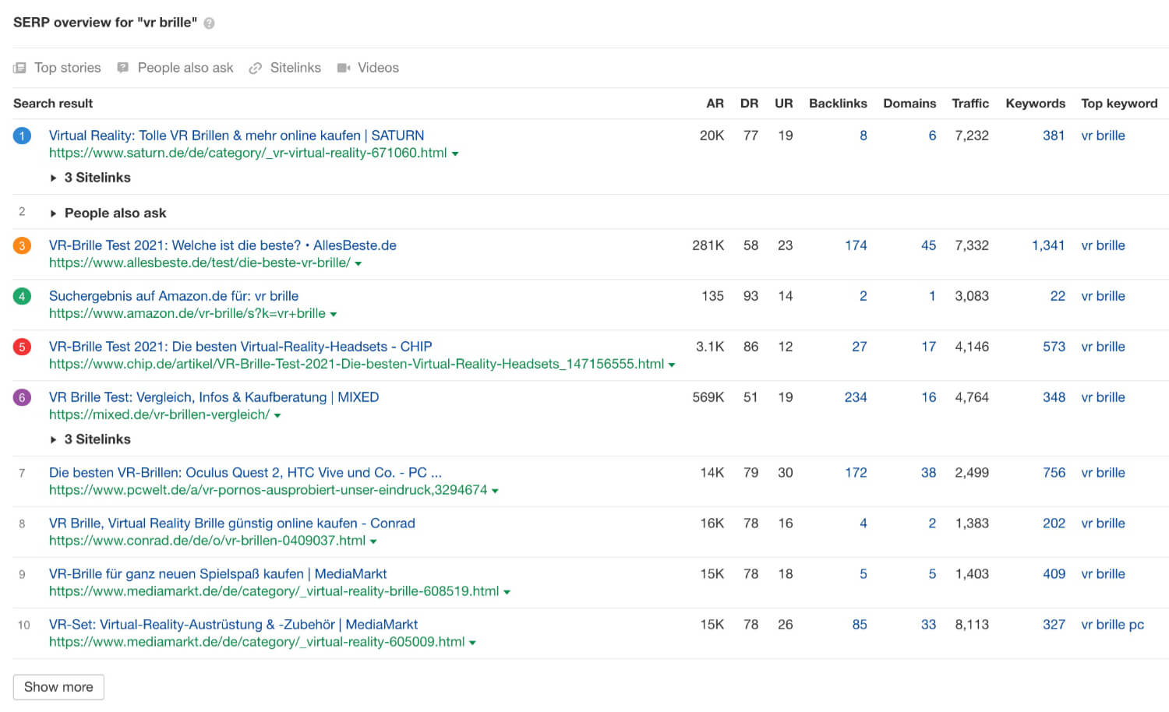Select the People also ask filter label

[185, 68]
